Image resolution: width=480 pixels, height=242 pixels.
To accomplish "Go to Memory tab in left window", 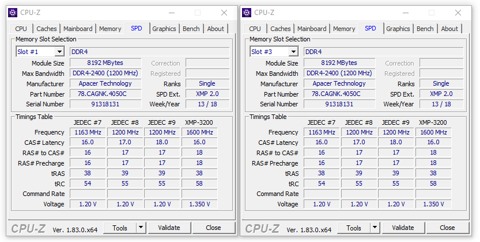I will point(110,29).
